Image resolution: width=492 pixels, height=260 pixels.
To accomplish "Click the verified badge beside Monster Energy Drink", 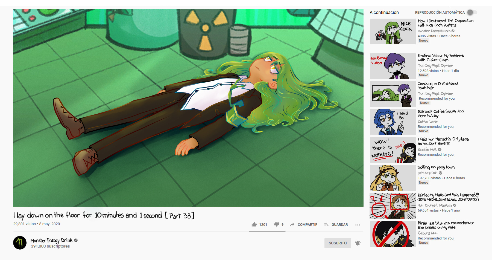I will [x=76, y=240].
